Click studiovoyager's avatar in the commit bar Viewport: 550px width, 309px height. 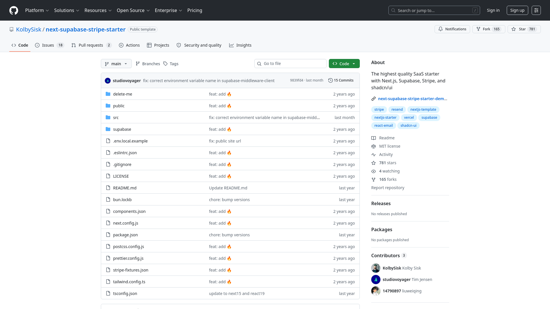108,81
